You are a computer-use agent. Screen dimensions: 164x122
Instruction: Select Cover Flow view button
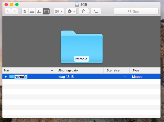click(x=46, y=11)
